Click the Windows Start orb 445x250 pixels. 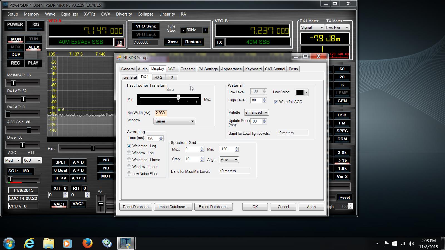(9, 244)
